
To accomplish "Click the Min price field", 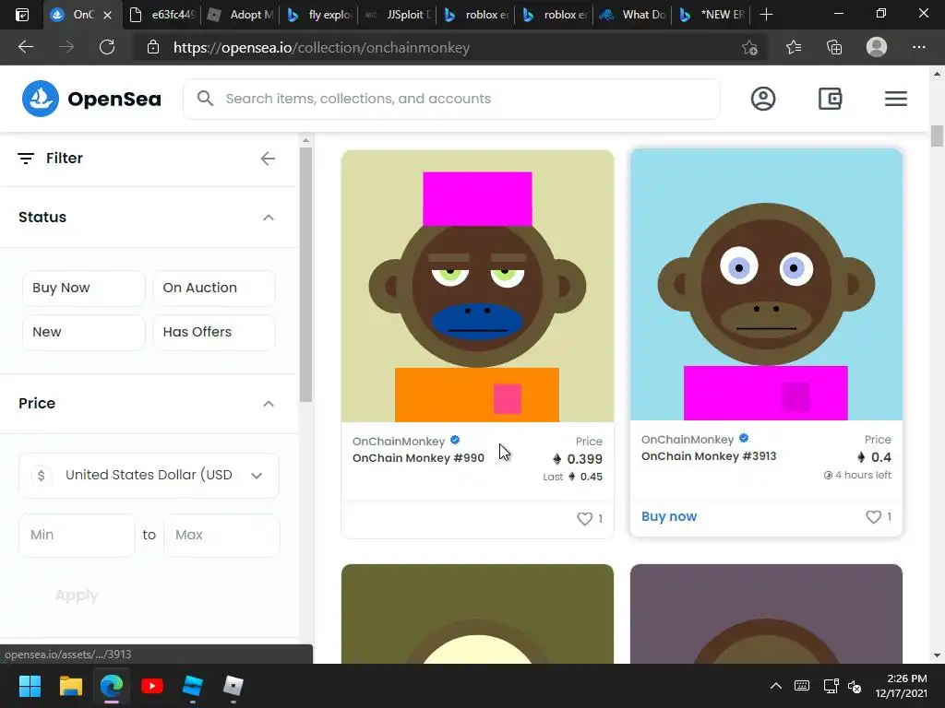I will [x=77, y=536].
